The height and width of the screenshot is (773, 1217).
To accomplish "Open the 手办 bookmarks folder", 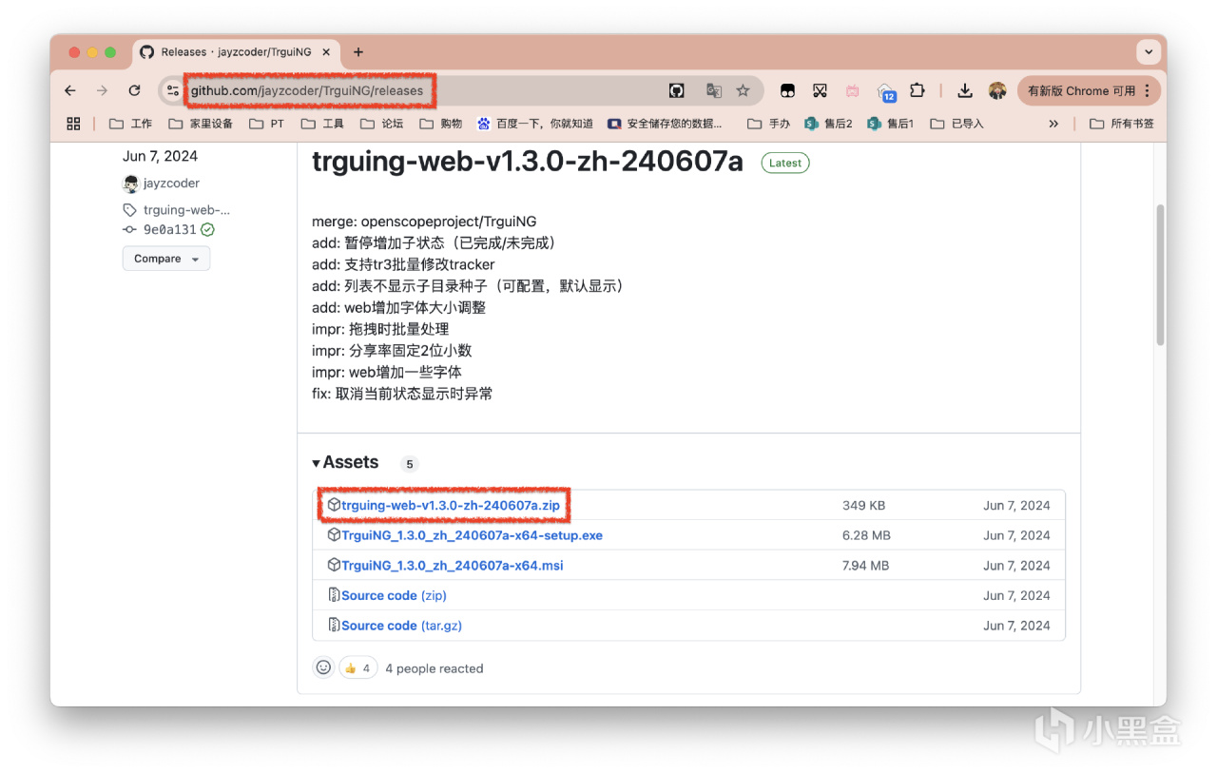I will pyautogui.click(x=769, y=124).
